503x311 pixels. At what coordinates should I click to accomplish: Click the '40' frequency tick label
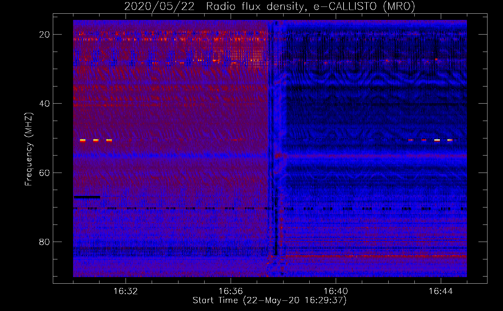(44, 104)
